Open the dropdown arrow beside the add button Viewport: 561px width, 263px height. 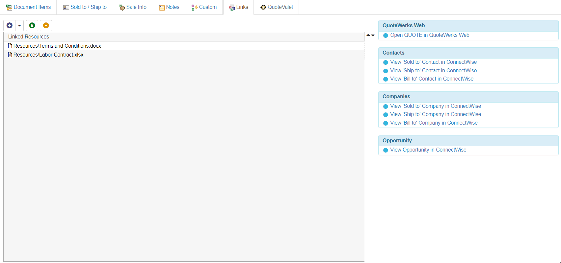[19, 26]
